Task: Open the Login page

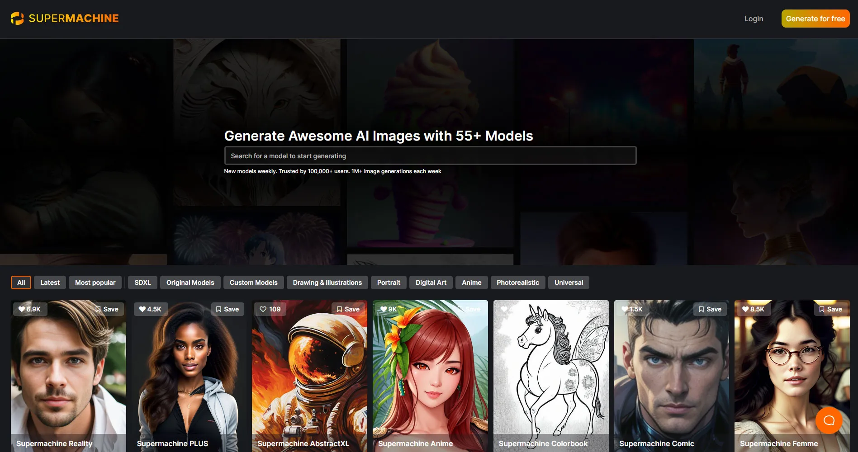Action: (754, 19)
